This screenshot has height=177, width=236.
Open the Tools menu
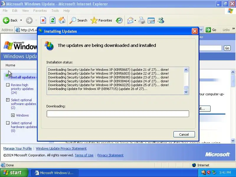(x=55, y=11)
